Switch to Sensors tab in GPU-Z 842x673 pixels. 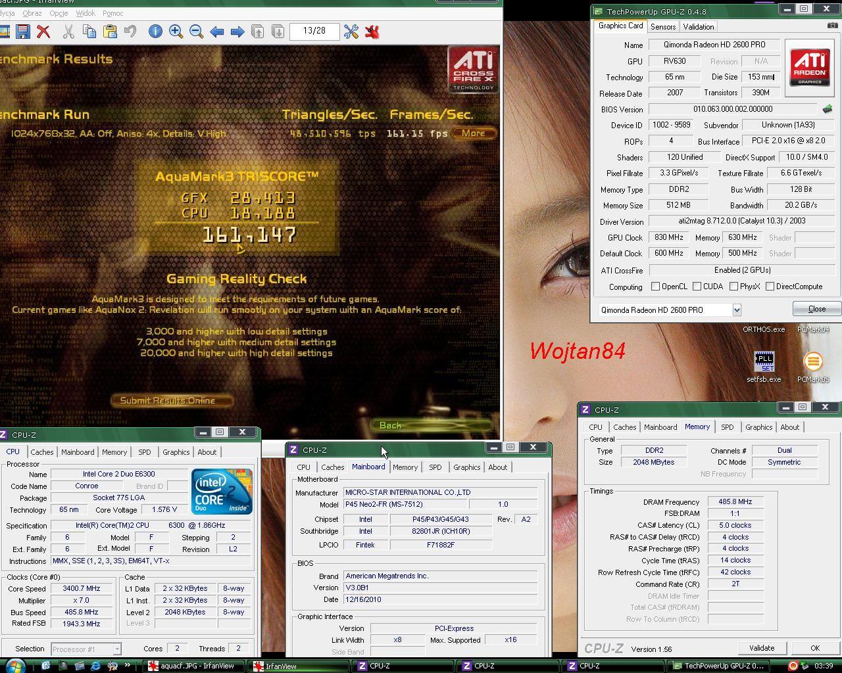tap(663, 27)
